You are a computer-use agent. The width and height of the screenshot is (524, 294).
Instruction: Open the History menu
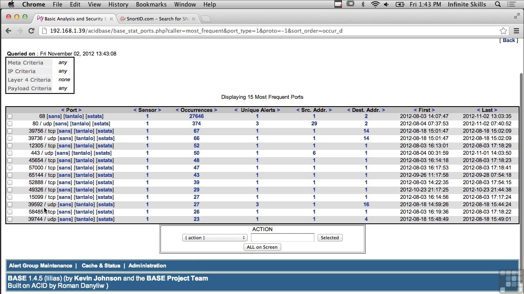pos(118,4)
